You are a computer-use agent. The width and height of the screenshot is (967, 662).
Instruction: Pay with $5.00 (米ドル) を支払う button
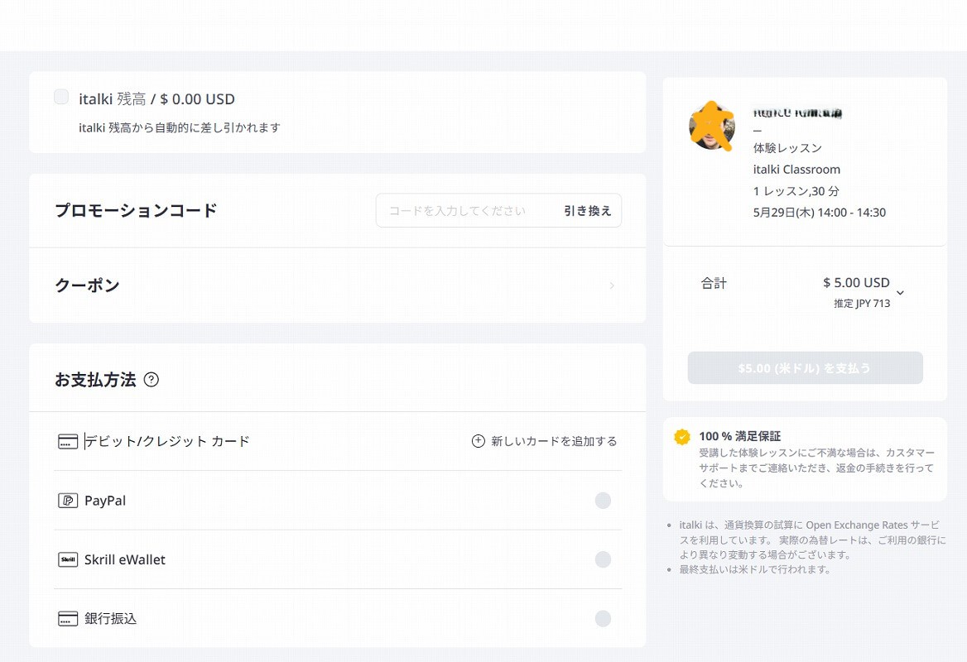point(805,368)
